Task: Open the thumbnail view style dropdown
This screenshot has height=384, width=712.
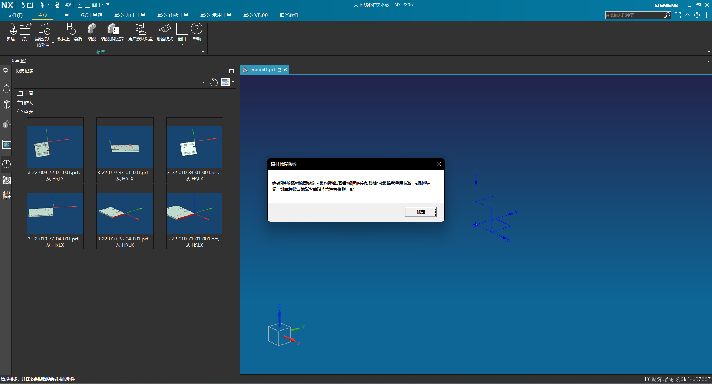Action: tap(233, 82)
